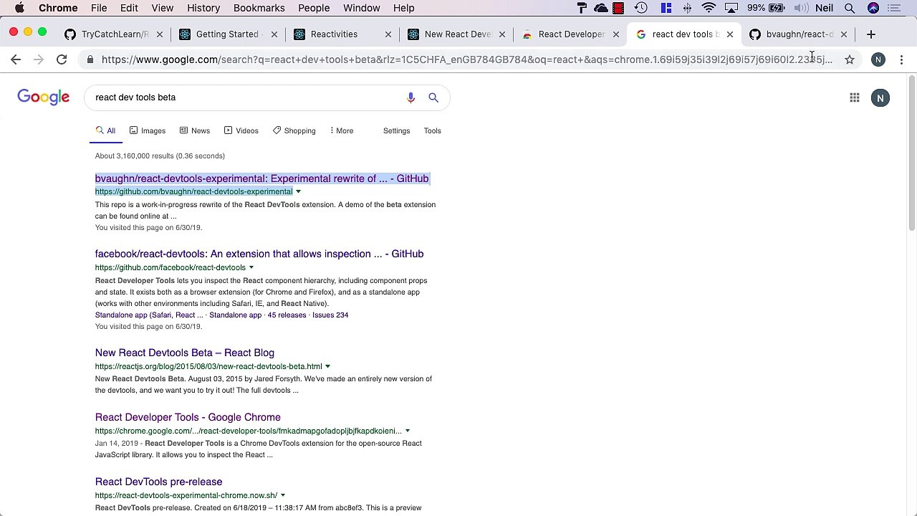Expand dropdown arrow beside reactjs.org blog URL
Viewport: 917px width, 516px height.
(x=327, y=367)
